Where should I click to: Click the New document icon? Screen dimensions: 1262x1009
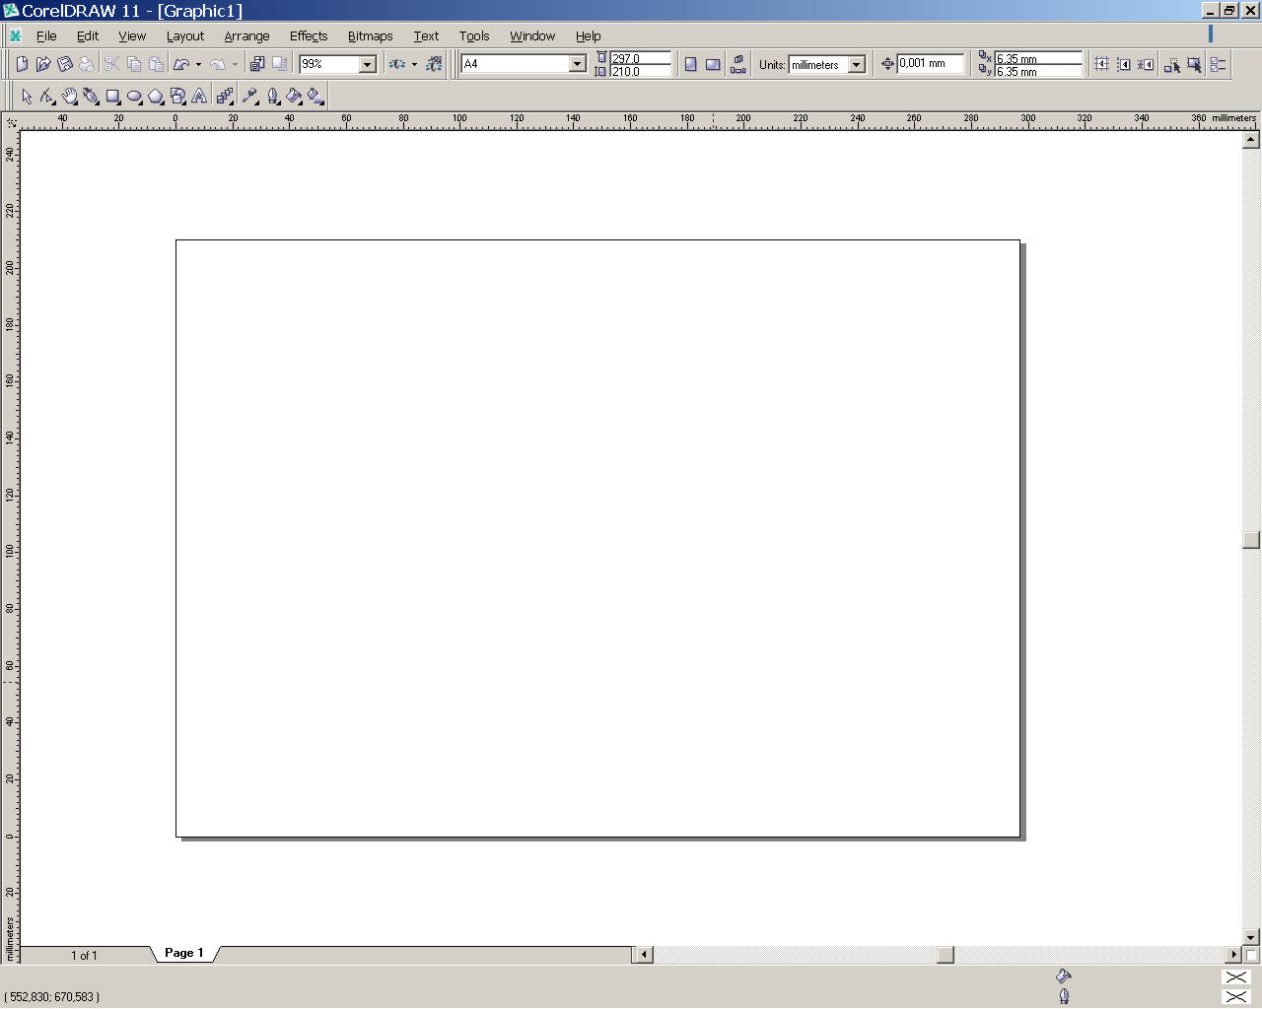[22, 64]
